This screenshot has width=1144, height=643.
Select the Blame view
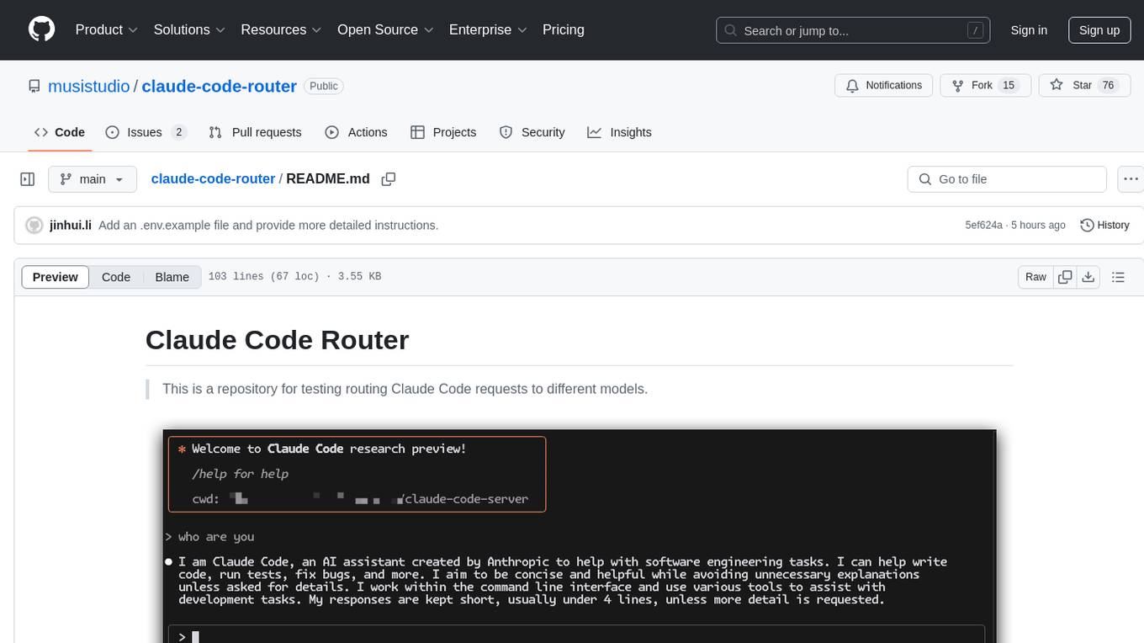[x=172, y=277]
